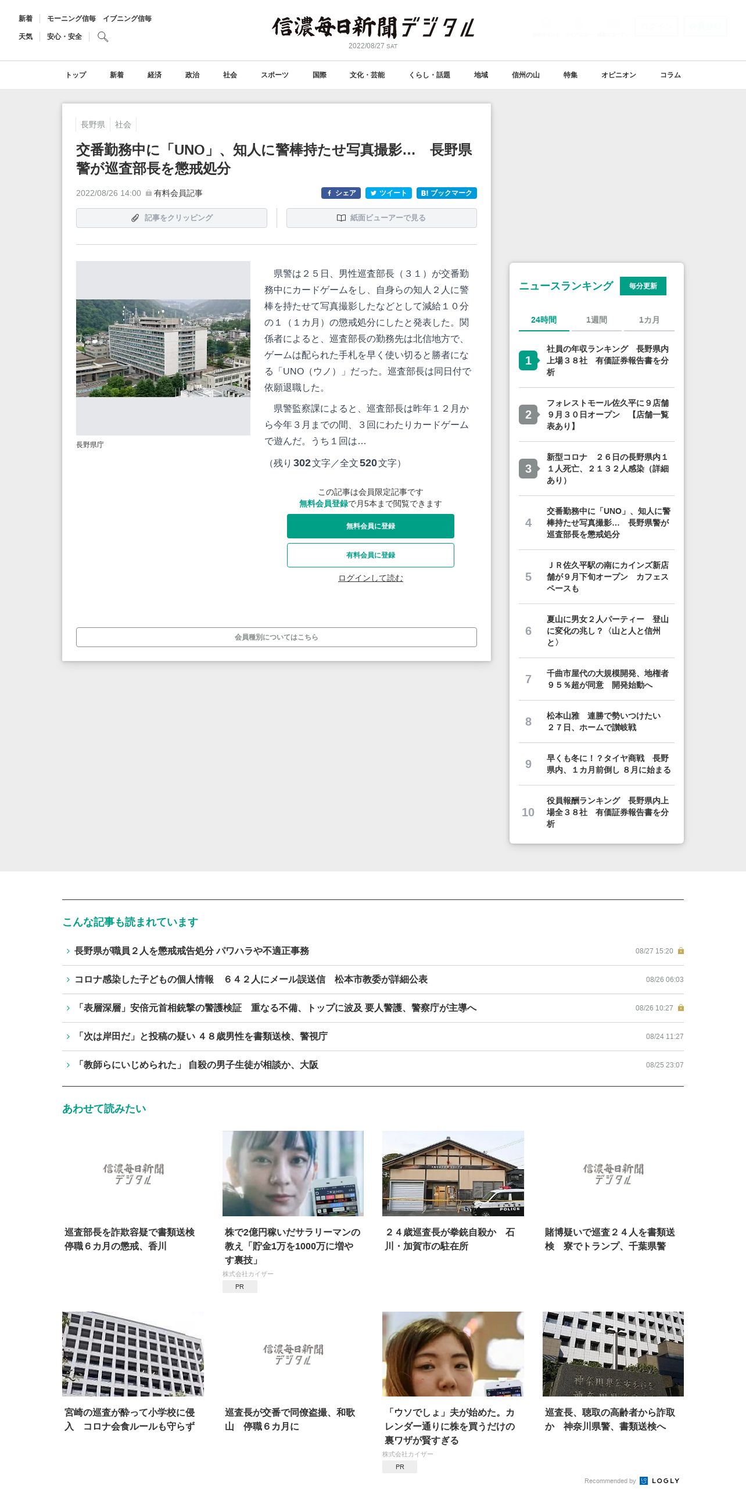Open 紙面ビューアーで見る viewer button

pyautogui.click(x=382, y=218)
